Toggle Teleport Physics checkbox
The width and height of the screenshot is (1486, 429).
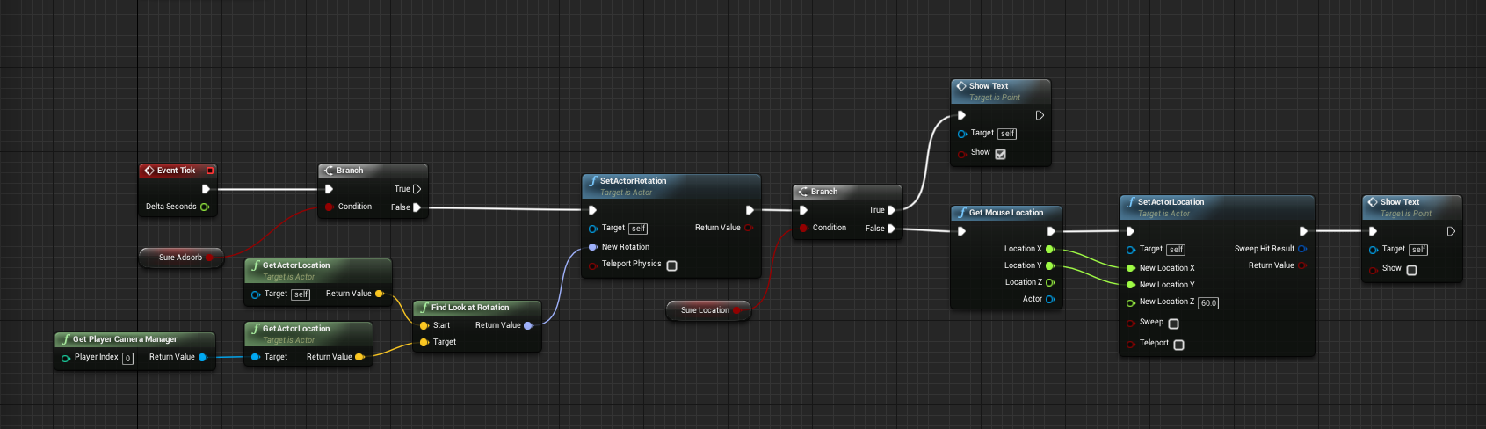pos(672,265)
